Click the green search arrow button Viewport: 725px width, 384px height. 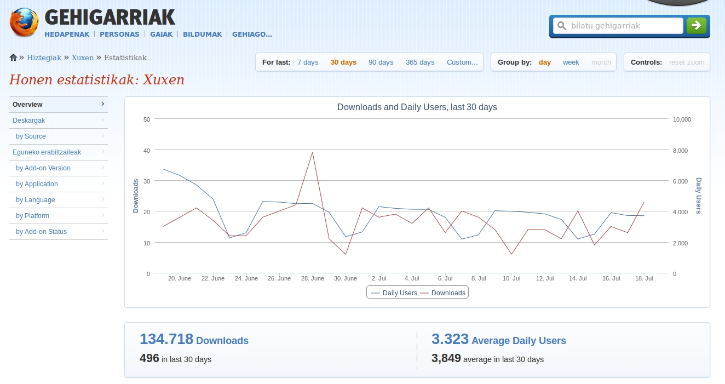point(696,25)
